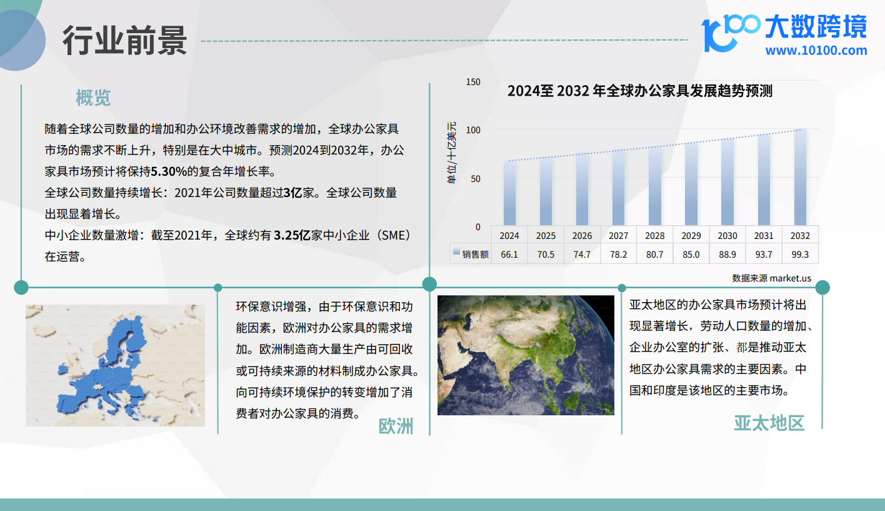Viewport: 885px width, 511px height.
Task: Click the 93.7 sales value cell
Action: click(x=763, y=254)
